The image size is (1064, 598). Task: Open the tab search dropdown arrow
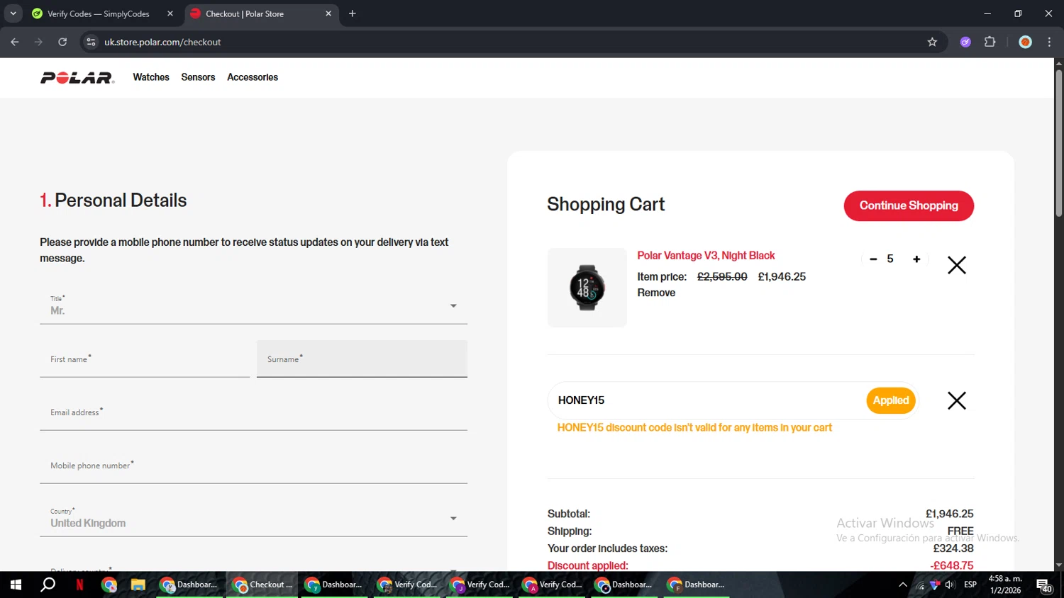click(13, 13)
